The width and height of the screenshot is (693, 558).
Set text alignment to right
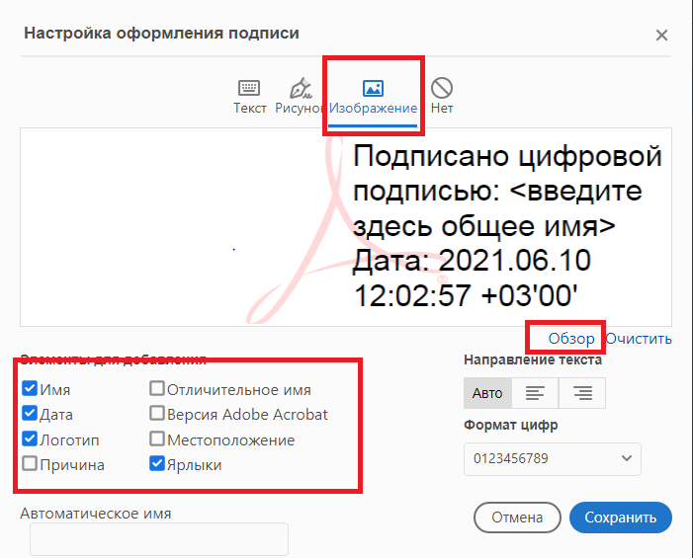point(581,393)
